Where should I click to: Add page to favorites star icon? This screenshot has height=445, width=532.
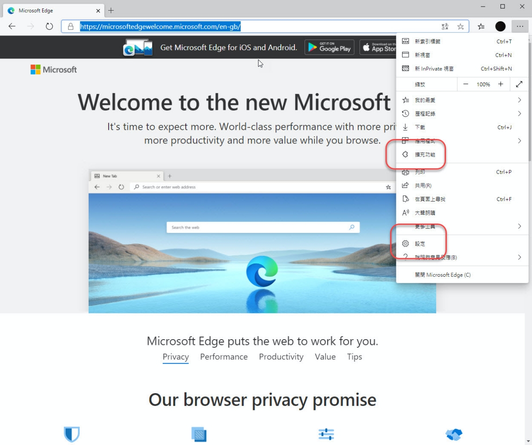461,27
